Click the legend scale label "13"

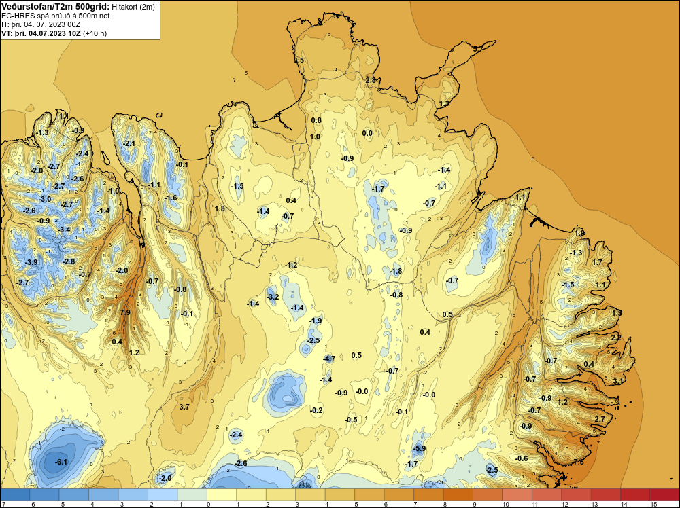(x=594, y=504)
